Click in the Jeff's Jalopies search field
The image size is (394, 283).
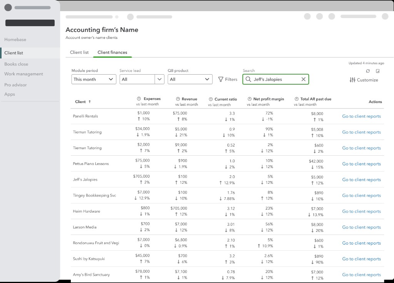coord(275,79)
